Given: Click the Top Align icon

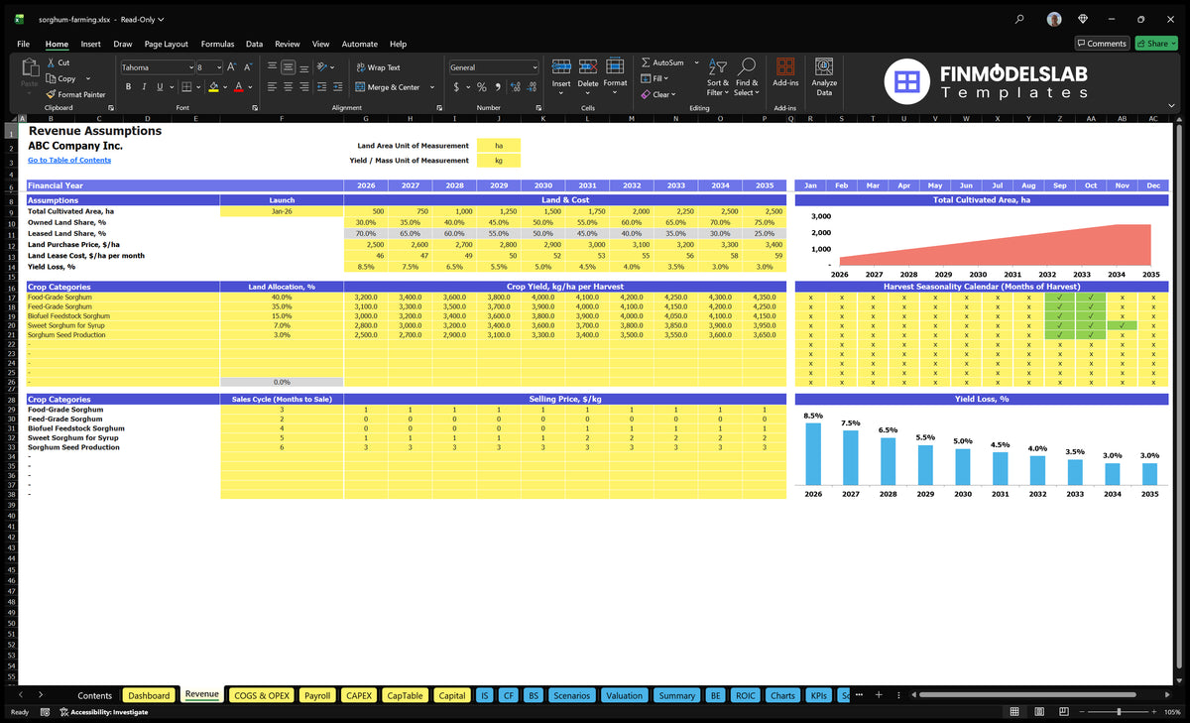Looking at the screenshot, I should [x=271, y=67].
